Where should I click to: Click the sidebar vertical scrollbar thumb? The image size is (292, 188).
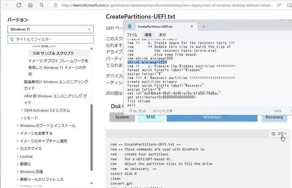91,138
